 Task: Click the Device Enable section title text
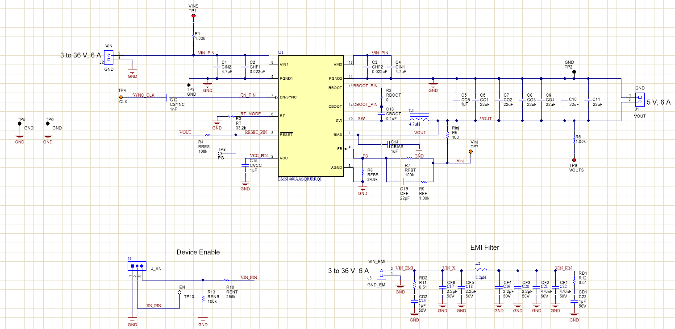pos(198,252)
